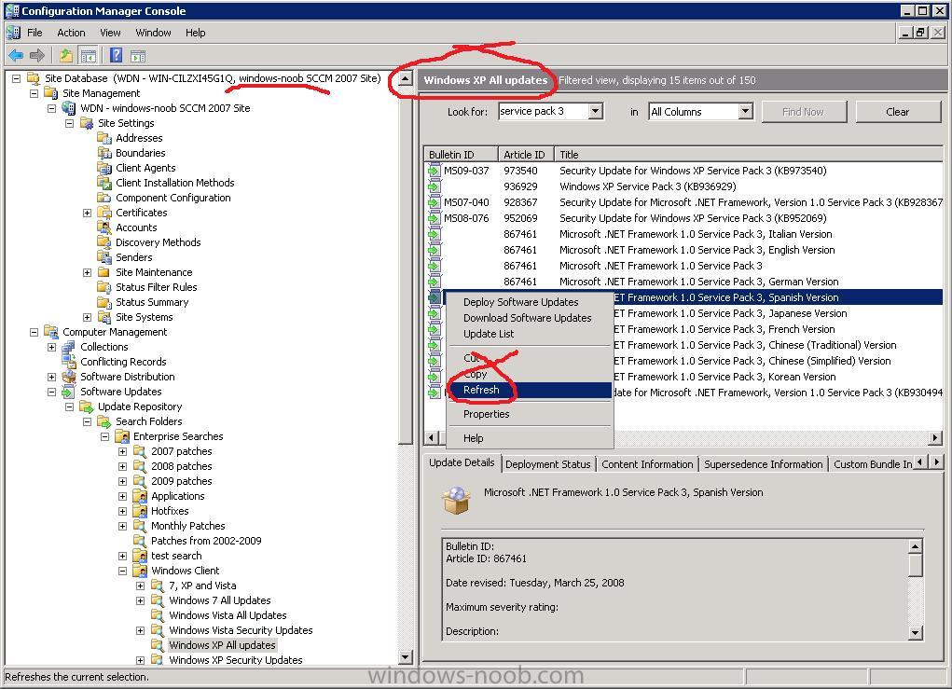Click the Accounts node icon
This screenshot has height=689, width=952.
104,227
